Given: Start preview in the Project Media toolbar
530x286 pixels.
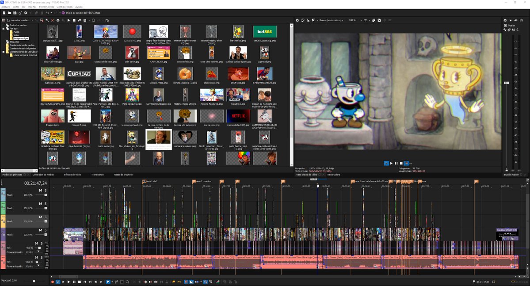Looking at the screenshot, I should [x=69, y=20].
